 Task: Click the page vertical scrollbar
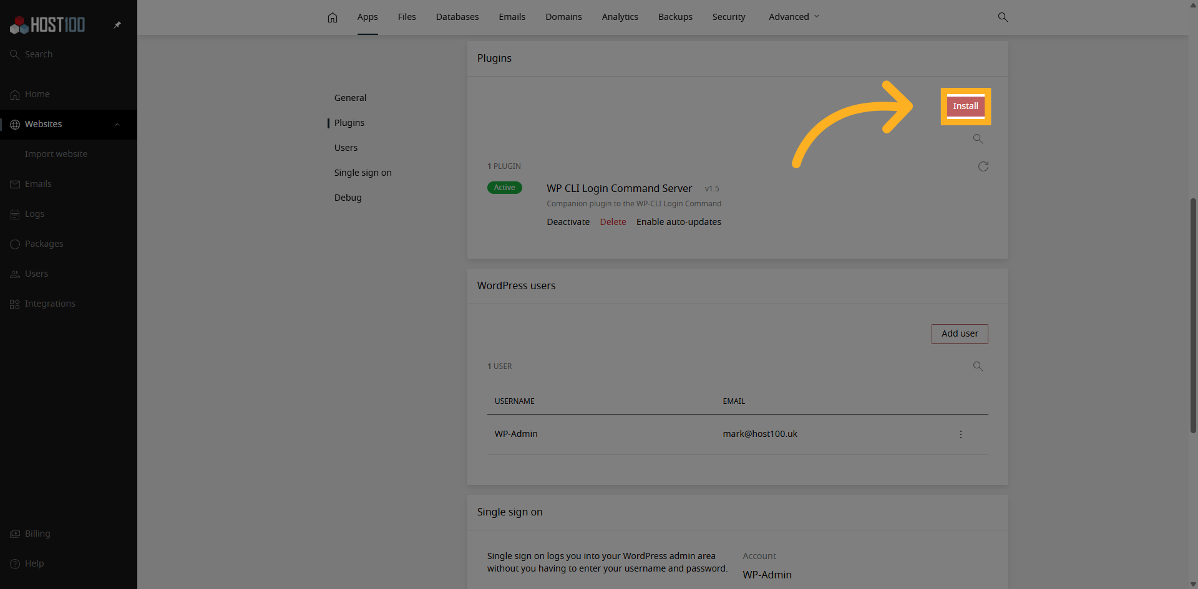pyautogui.click(x=1193, y=315)
